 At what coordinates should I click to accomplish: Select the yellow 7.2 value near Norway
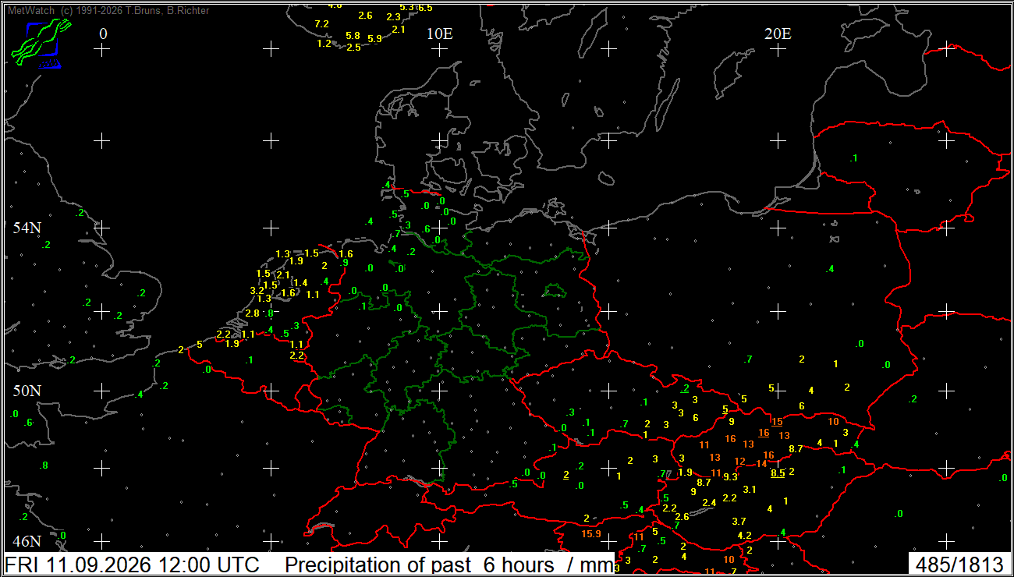pos(321,24)
